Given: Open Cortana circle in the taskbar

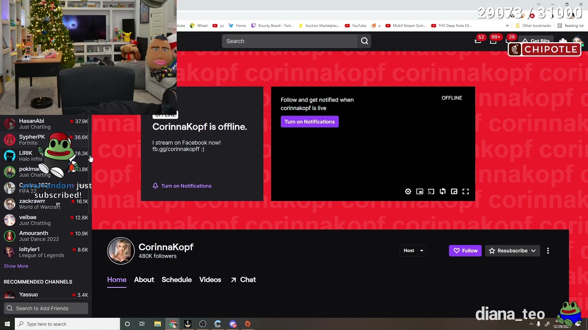Looking at the screenshot, I should coord(127,324).
